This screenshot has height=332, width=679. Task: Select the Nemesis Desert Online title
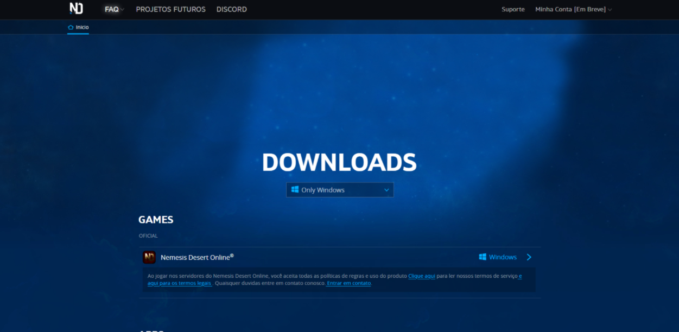tap(197, 257)
